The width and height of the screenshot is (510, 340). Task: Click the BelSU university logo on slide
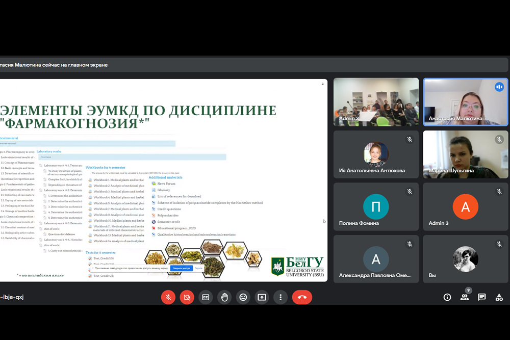tap(298, 267)
